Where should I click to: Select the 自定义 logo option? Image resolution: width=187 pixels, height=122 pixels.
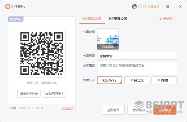137,80
